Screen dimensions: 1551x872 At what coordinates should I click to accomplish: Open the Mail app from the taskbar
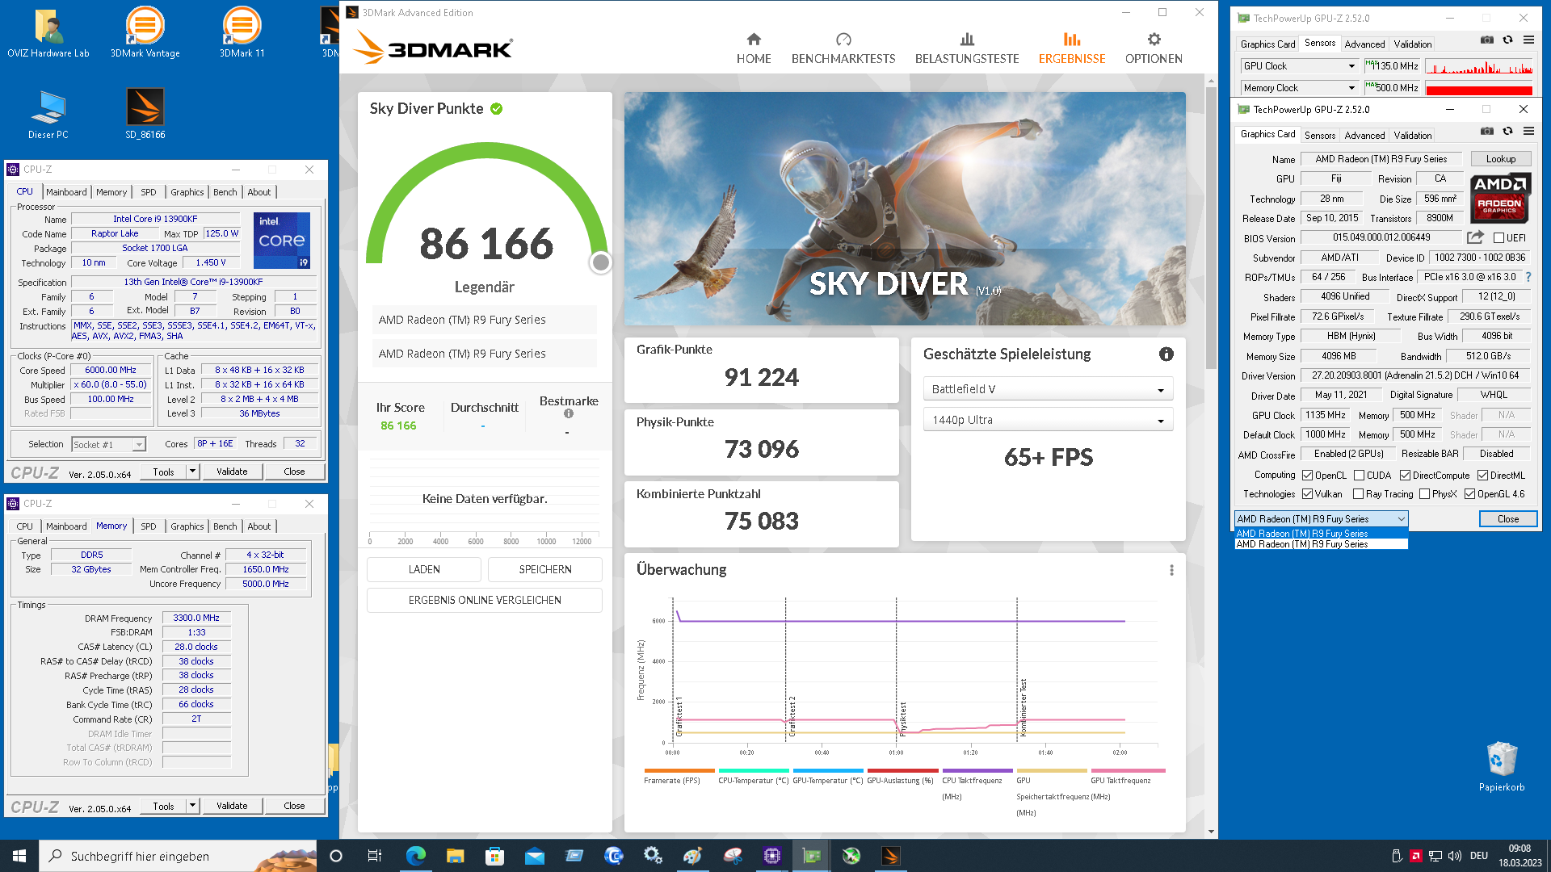pyautogui.click(x=534, y=856)
